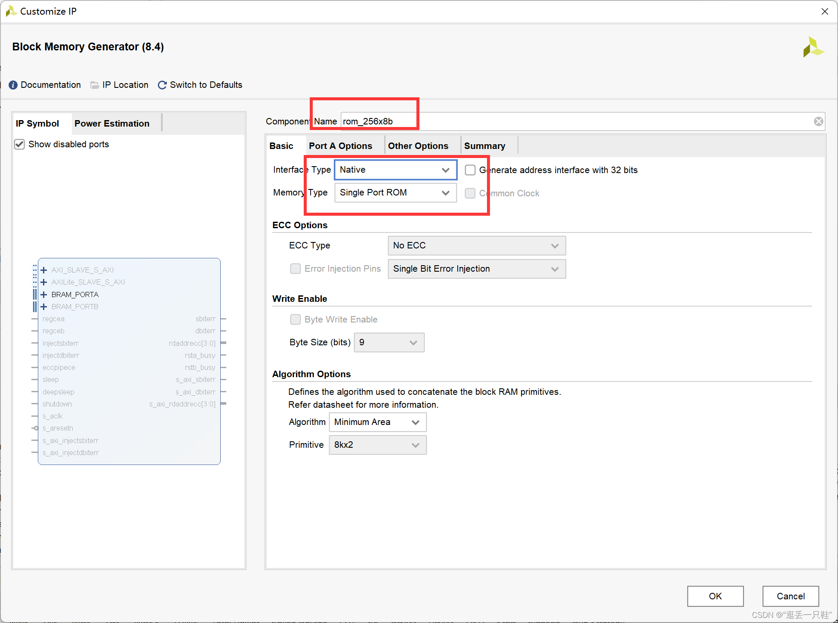The width and height of the screenshot is (838, 623).
Task: Click the OK button
Action: click(715, 596)
